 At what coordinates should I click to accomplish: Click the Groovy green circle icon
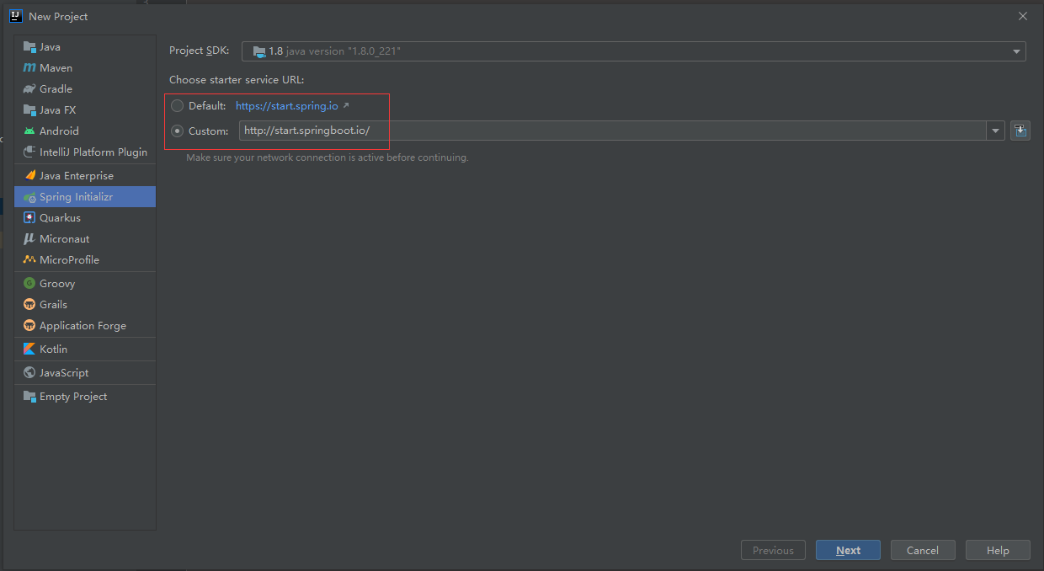(x=29, y=284)
